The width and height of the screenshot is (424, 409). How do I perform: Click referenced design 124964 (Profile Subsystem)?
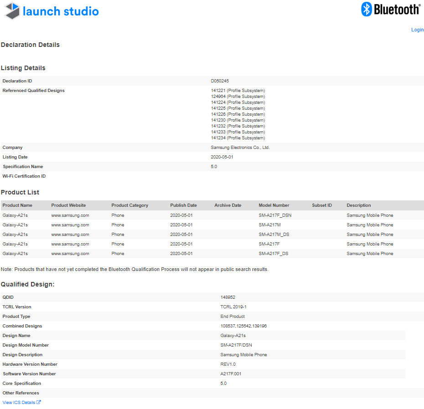(x=238, y=97)
